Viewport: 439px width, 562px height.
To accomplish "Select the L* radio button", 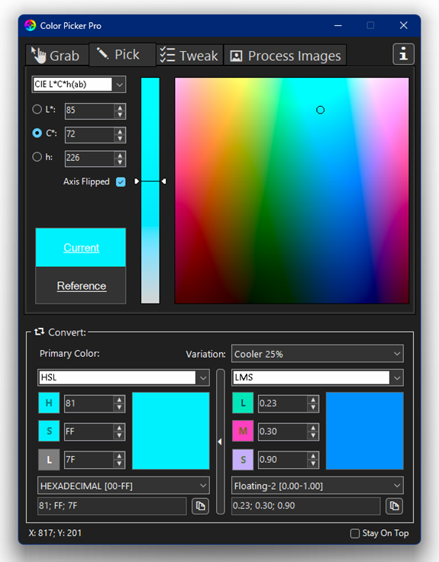I will [x=37, y=109].
